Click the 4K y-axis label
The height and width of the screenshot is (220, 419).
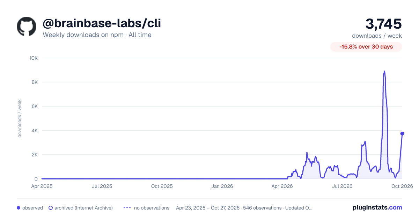[x=35, y=131]
